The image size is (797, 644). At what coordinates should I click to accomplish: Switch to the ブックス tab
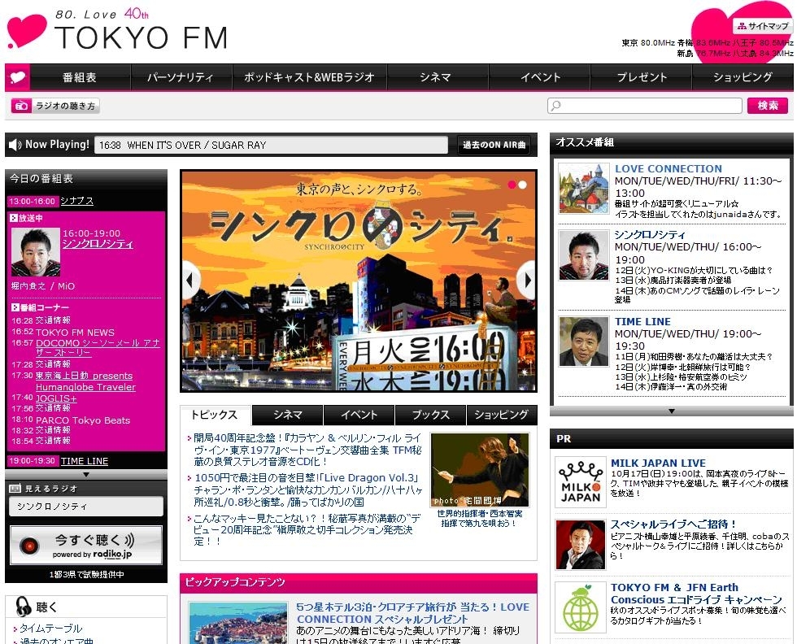pyautogui.click(x=430, y=415)
